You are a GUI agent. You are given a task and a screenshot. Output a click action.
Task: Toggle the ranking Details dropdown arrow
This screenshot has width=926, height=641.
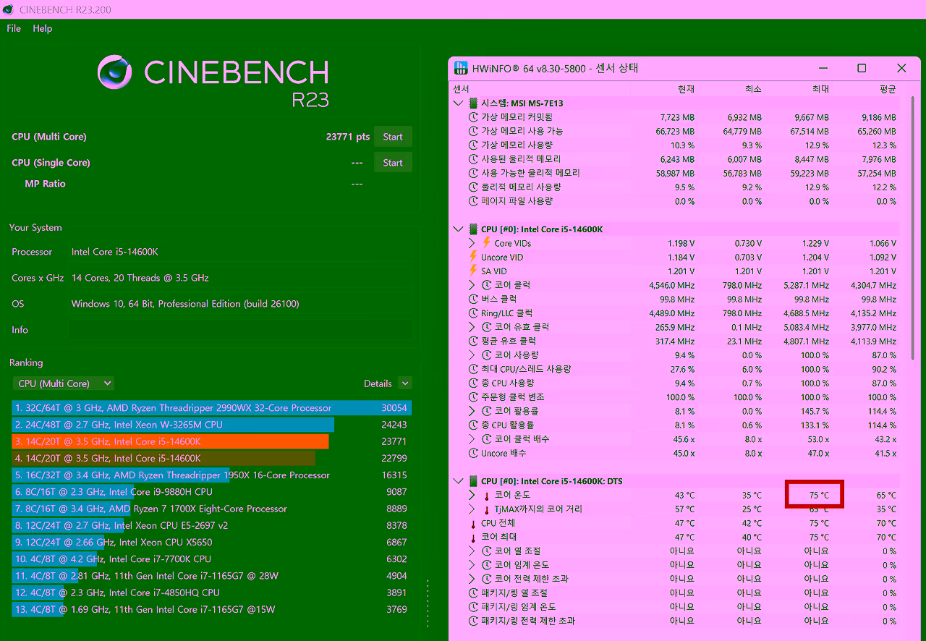pos(404,383)
